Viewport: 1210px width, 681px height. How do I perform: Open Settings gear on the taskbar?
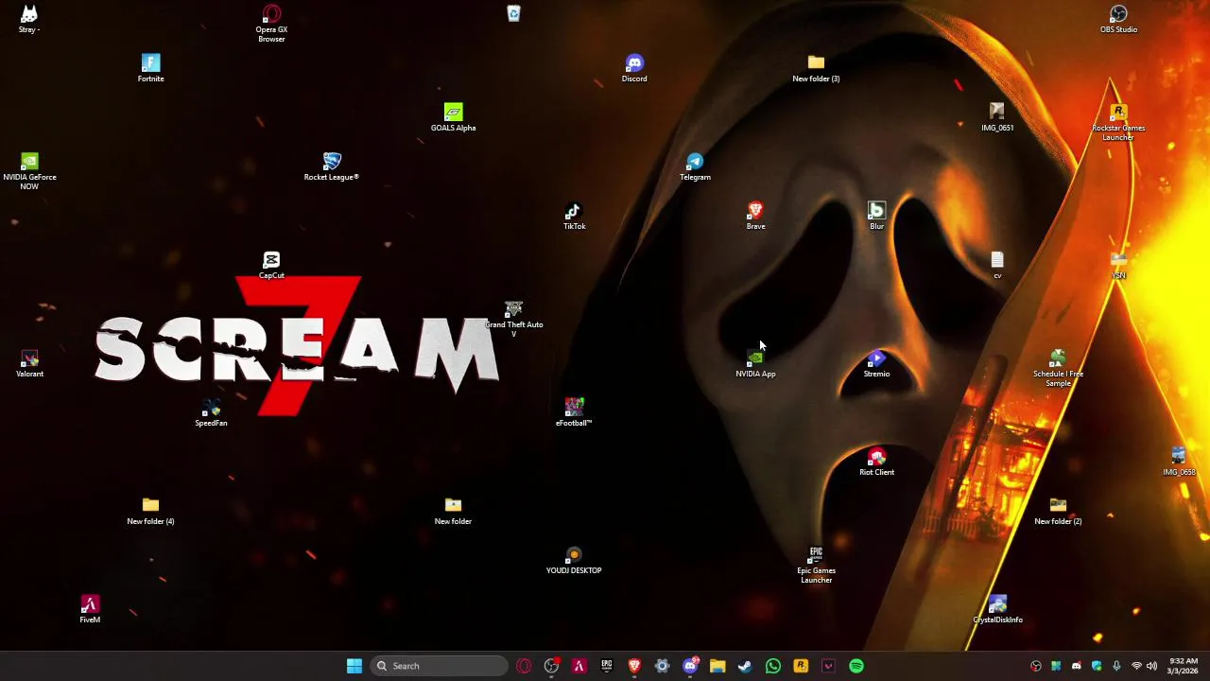click(x=662, y=666)
